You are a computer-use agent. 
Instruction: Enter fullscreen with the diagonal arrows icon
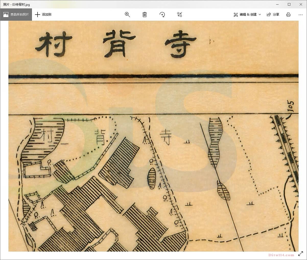[x=301, y=254]
